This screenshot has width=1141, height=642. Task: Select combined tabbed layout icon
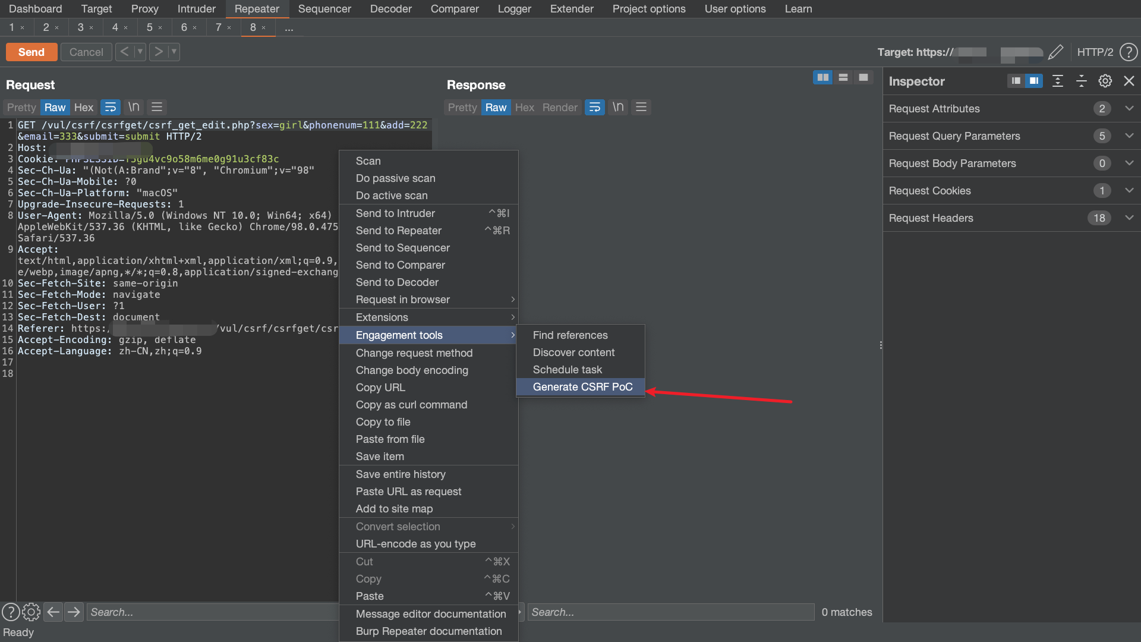pos(863,77)
